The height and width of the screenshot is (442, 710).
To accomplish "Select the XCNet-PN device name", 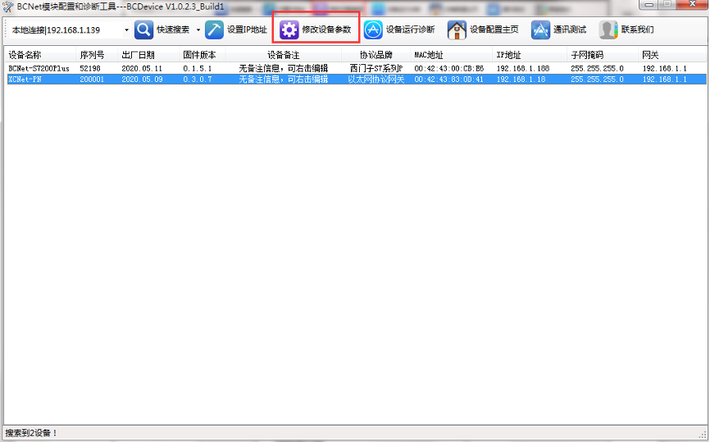I will click(x=25, y=80).
